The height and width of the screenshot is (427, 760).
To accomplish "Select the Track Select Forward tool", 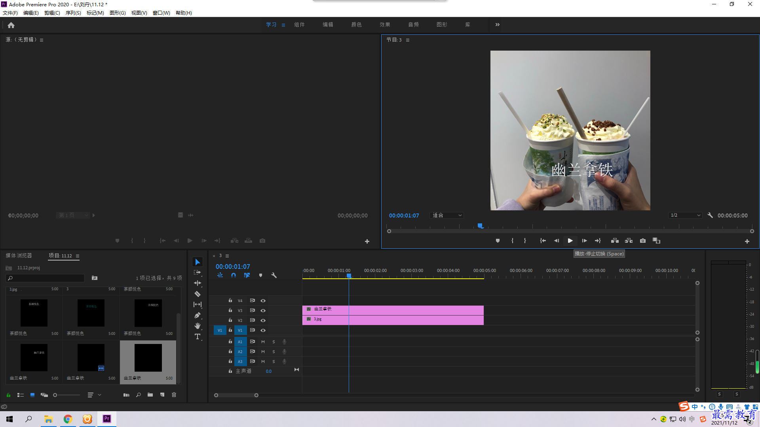I will pyautogui.click(x=198, y=272).
